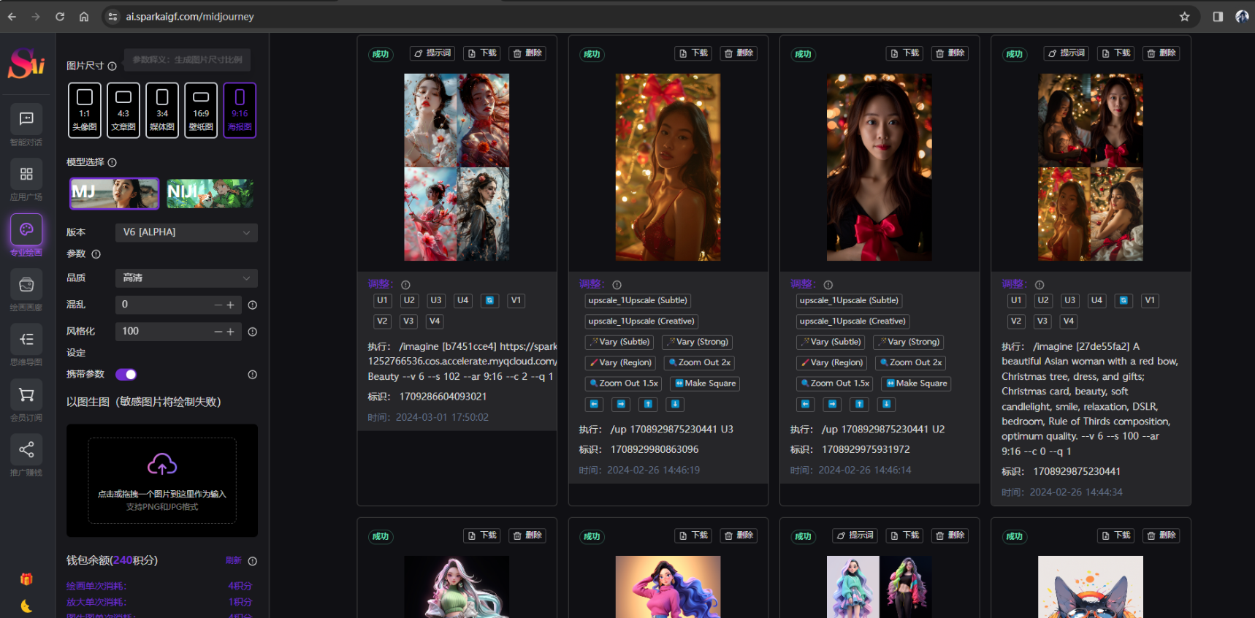Viewport: 1255px width, 618px height.
Task: Expand the 版本 V6 [ALPHA] dropdown
Action: [x=186, y=232]
